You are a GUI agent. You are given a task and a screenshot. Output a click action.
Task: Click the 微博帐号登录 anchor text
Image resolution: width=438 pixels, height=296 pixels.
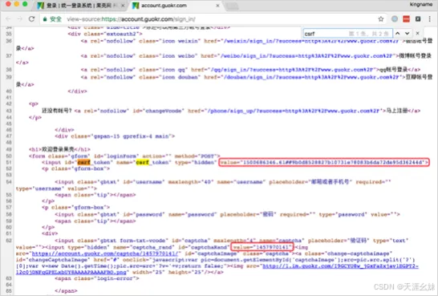coord(415,56)
